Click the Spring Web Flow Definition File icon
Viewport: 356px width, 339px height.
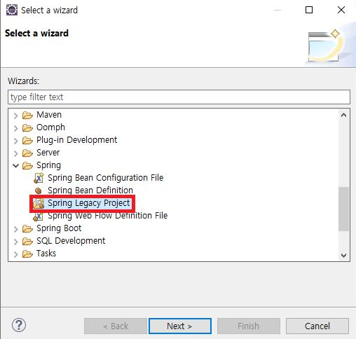click(x=39, y=216)
